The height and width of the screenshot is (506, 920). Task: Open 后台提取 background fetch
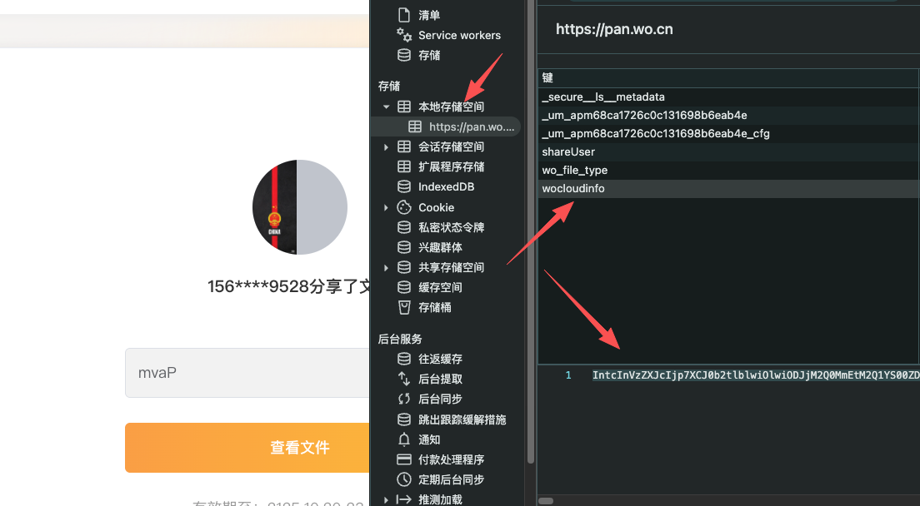[440, 379]
